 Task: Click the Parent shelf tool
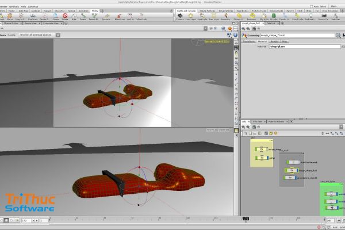point(83,17)
